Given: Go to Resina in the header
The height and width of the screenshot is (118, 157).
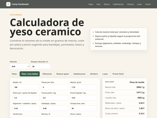Looking at the screenshot, I should pos(107,4).
